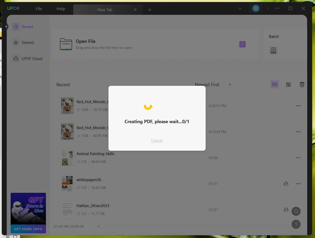This screenshot has height=238, width=315.
Task: Toggle cloud upload for whitepaper(4)
Action: [x=286, y=183]
